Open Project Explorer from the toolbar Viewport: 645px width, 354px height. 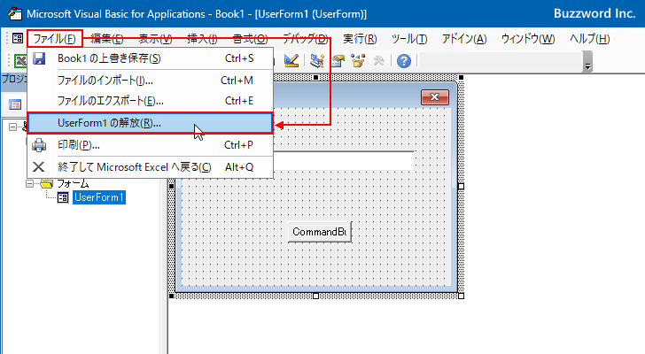click(x=317, y=61)
